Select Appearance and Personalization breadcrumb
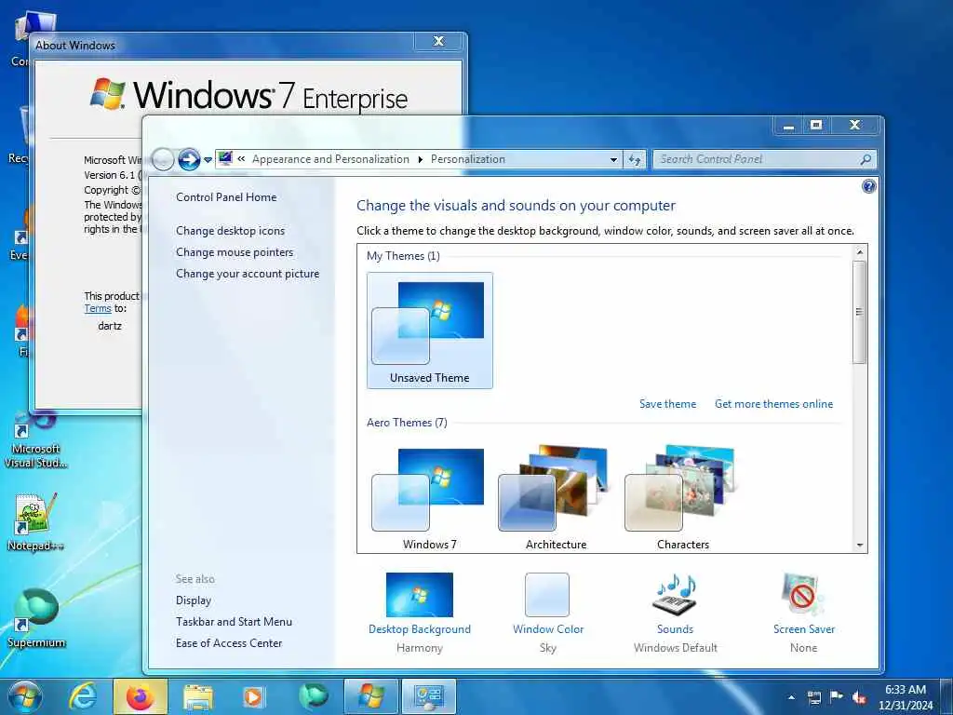Viewport: 953px width, 715px height. click(x=330, y=159)
